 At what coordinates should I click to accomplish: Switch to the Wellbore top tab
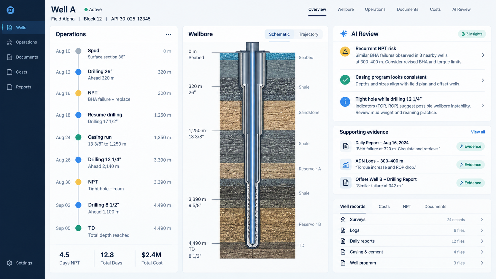[x=346, y=9]
